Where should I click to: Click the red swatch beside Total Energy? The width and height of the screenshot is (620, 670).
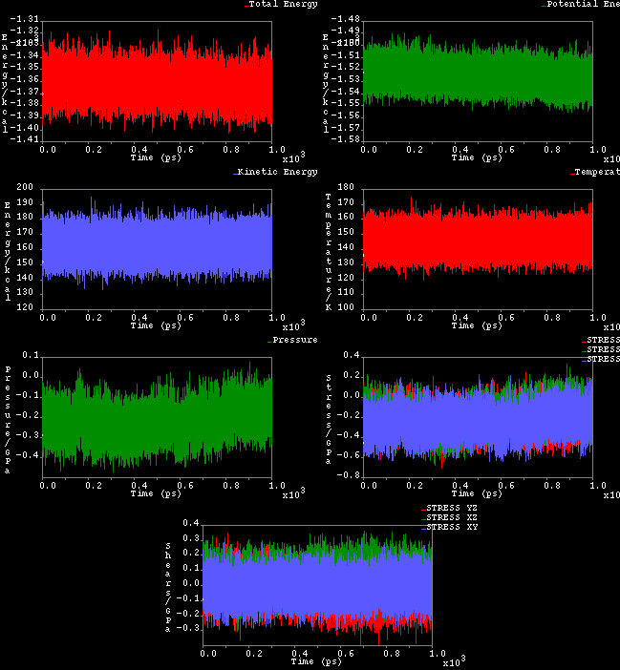[247, 6]
